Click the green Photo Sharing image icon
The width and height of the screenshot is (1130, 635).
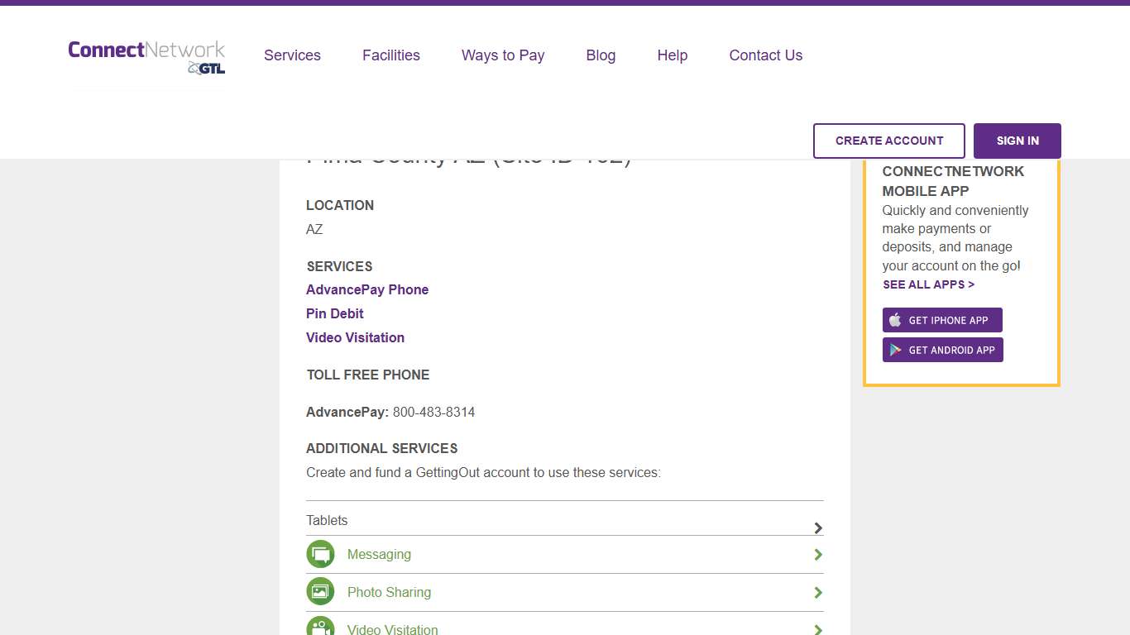(x=320, y=592)
